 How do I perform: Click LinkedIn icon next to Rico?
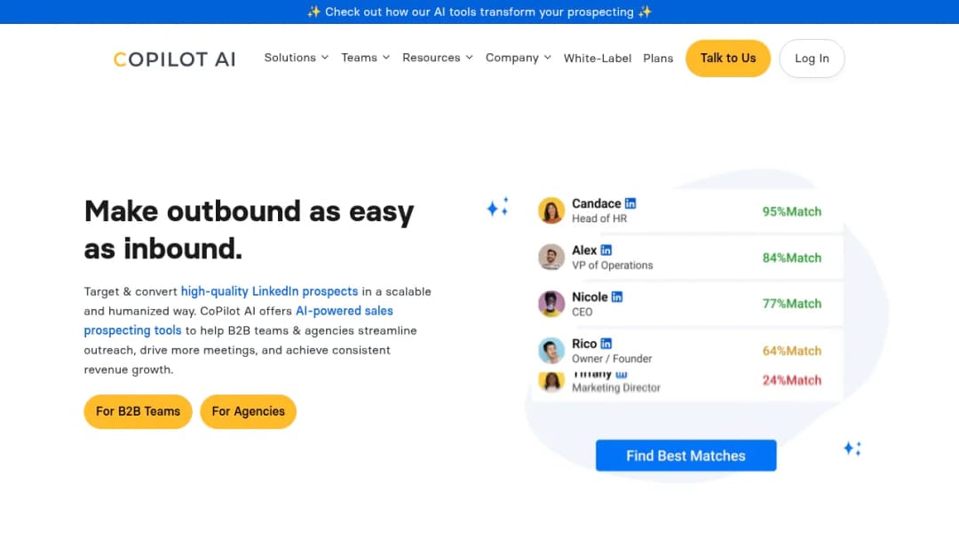606,344
